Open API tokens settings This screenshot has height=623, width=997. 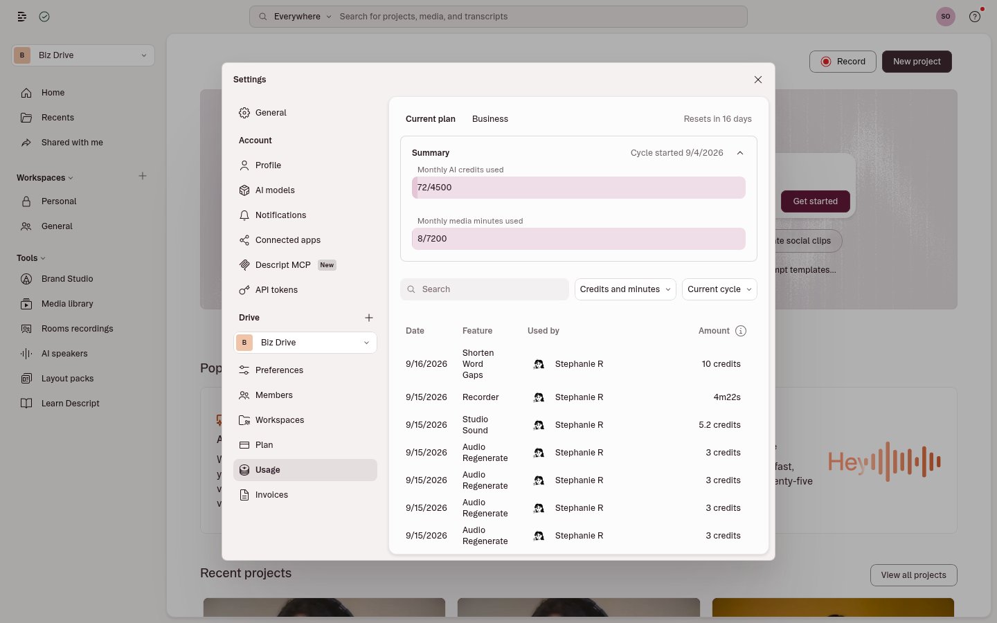pos(305,290)
